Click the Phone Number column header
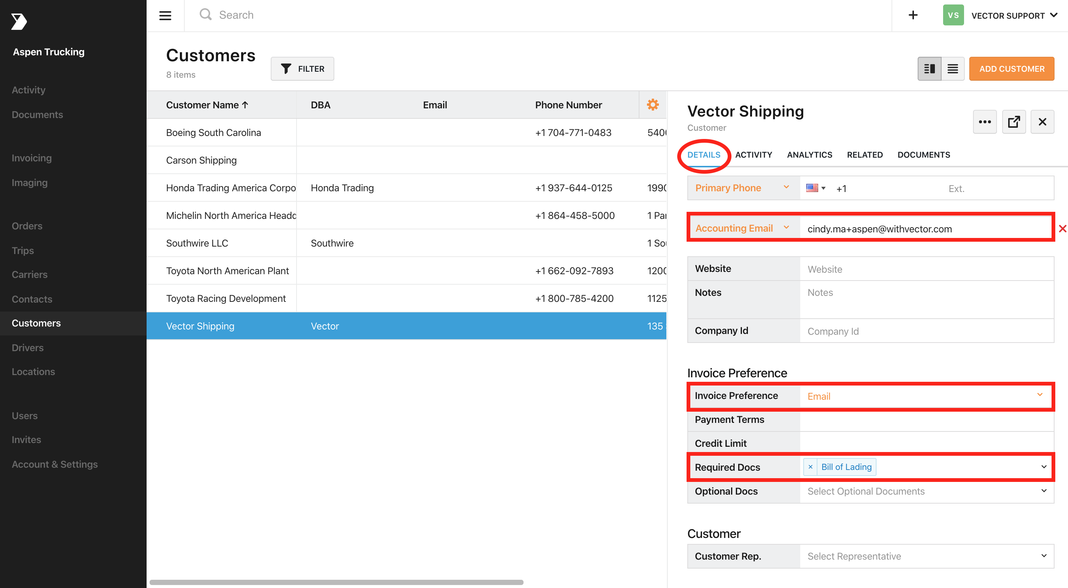1068x588 pixels. click(x=568, y=105)
